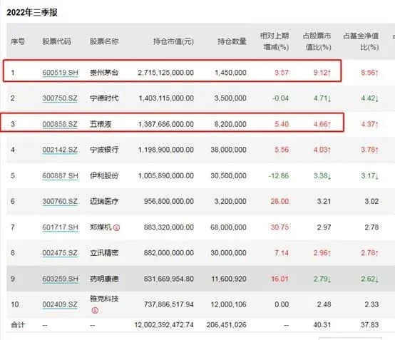Open stock code link 002409.SZ

[60, 304]
